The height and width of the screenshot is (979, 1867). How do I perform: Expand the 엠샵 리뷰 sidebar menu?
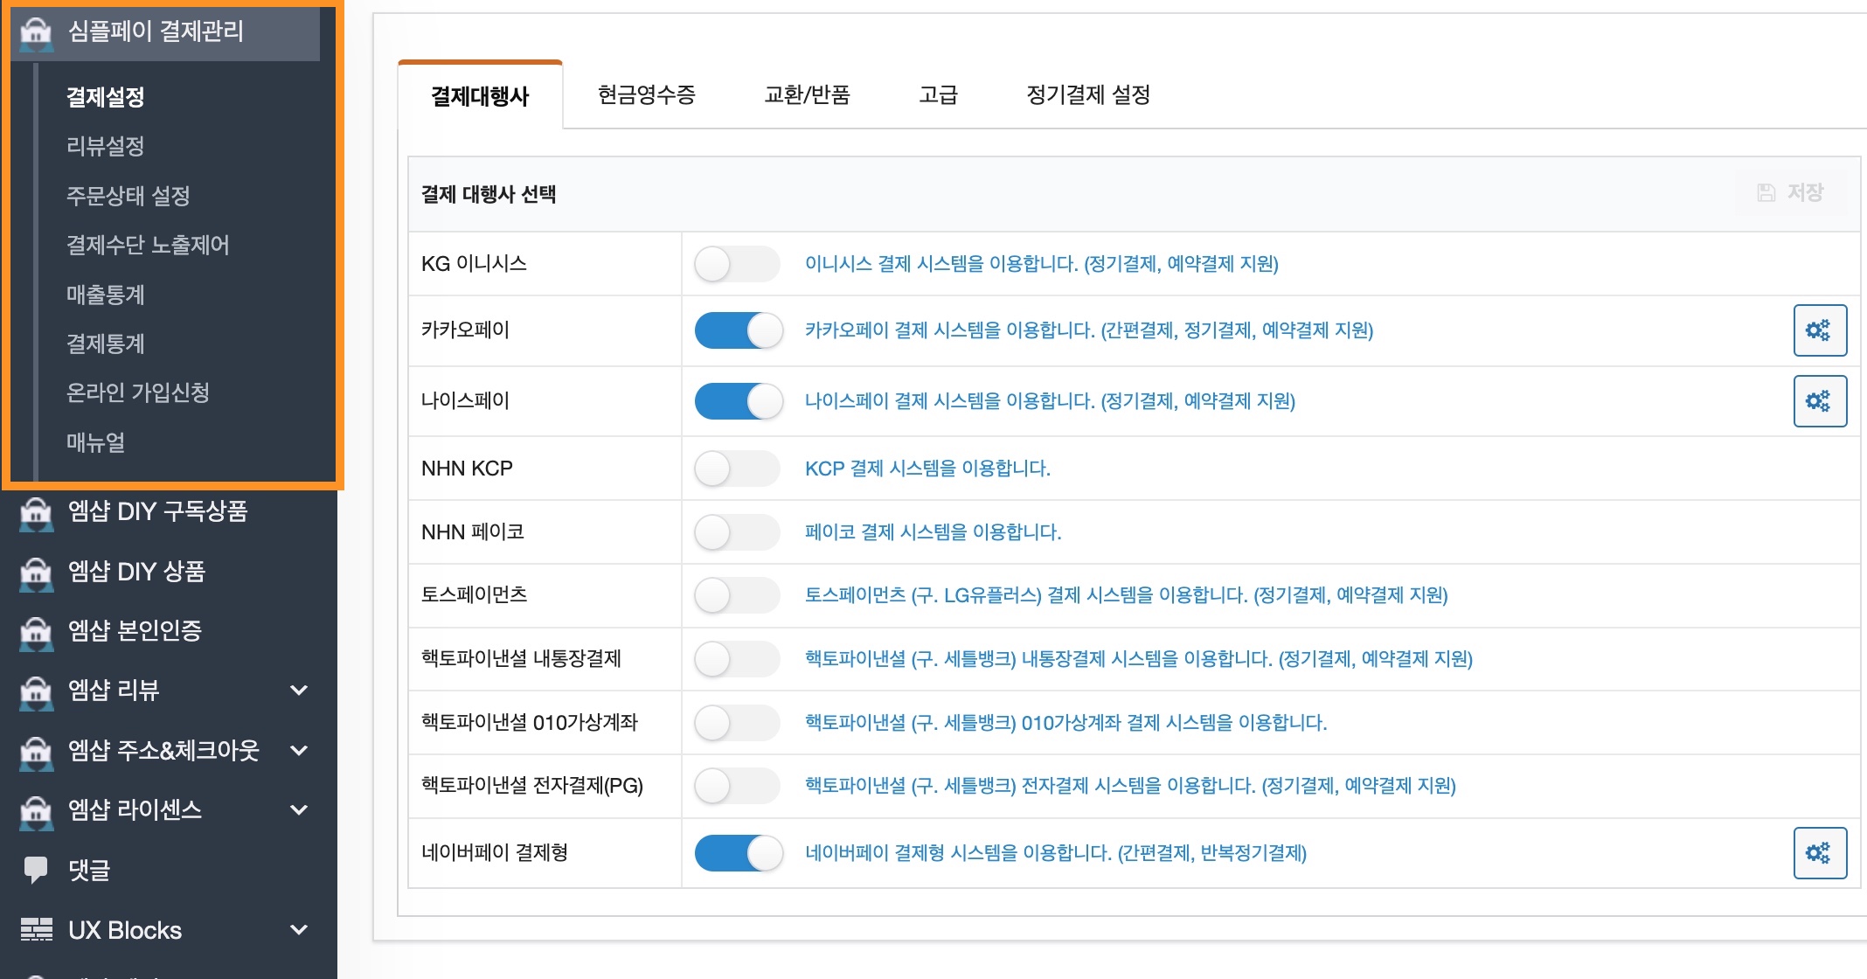pos(298,691)
